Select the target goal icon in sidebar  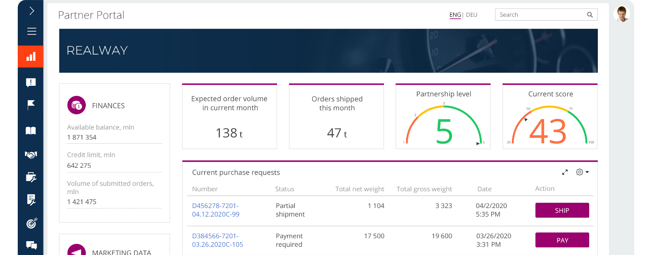(x=31, y=223)
